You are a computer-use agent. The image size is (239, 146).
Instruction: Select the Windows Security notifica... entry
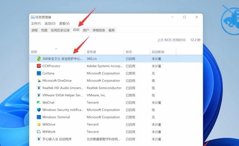(x=63, y=110)
